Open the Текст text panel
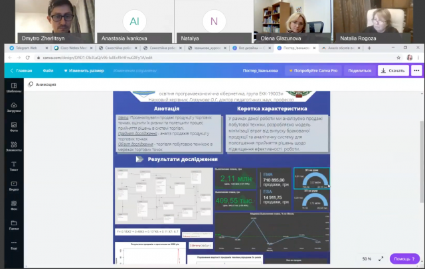Screen dimensions: 425x269 pos(14,166)
